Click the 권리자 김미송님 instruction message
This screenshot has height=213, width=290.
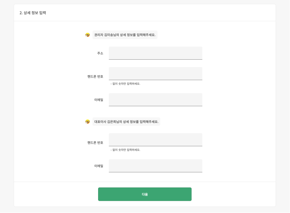click(126, 35)
